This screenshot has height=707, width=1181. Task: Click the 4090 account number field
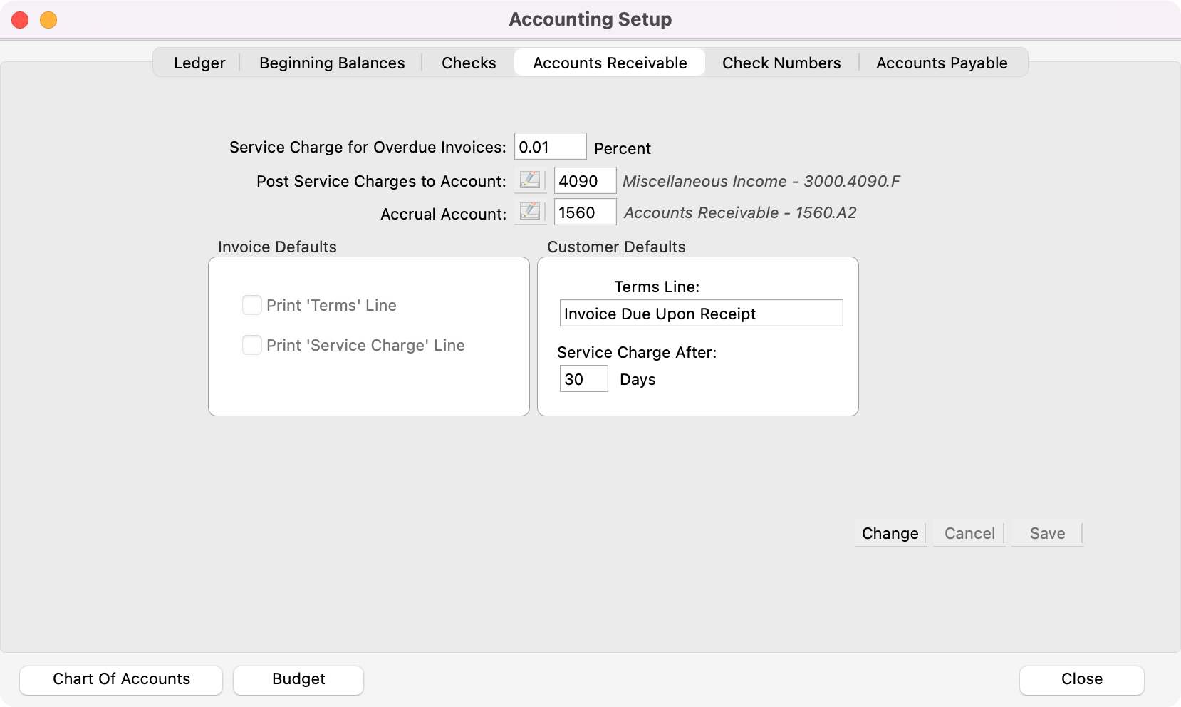point(585,181)
